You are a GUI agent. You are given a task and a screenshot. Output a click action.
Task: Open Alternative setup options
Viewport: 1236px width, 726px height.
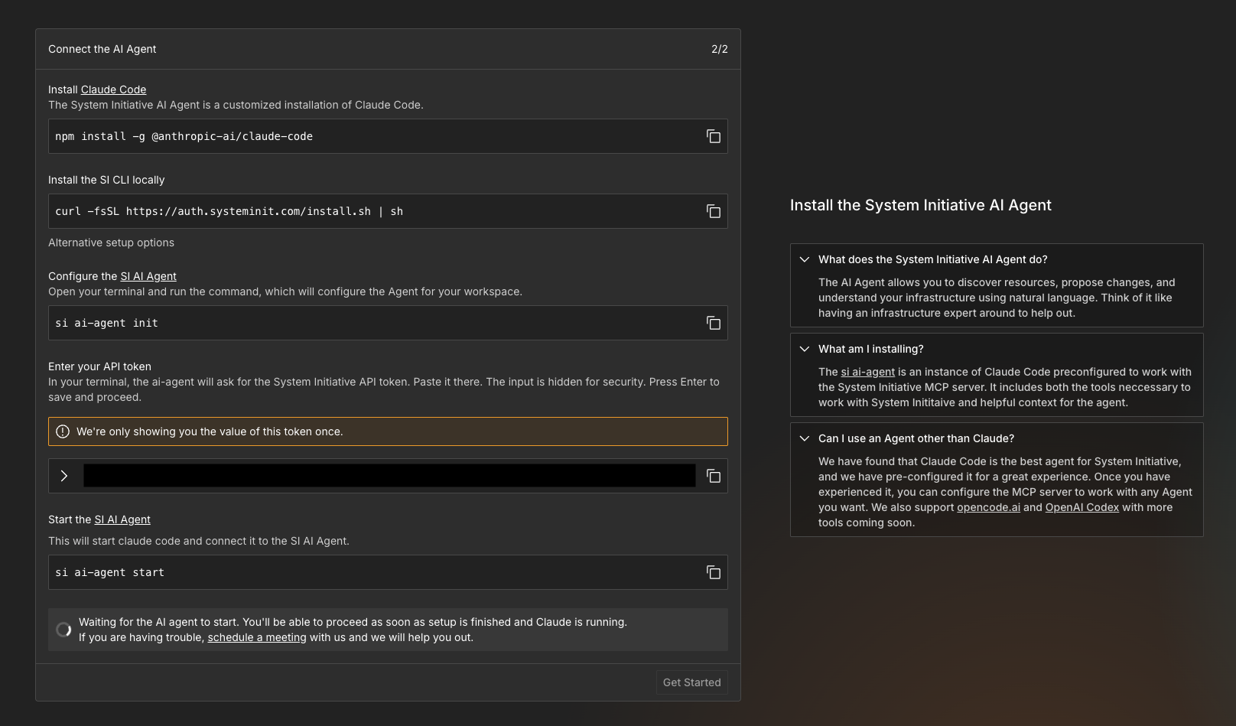(x=111, y=243)
